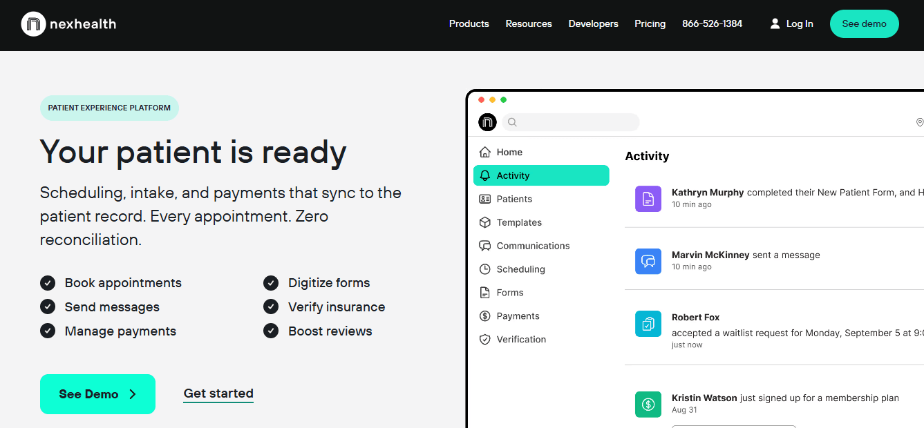This screenshot has width=924, height=428.
Task: Click the Payments dollar coin icon
Action: pos(484,316)
